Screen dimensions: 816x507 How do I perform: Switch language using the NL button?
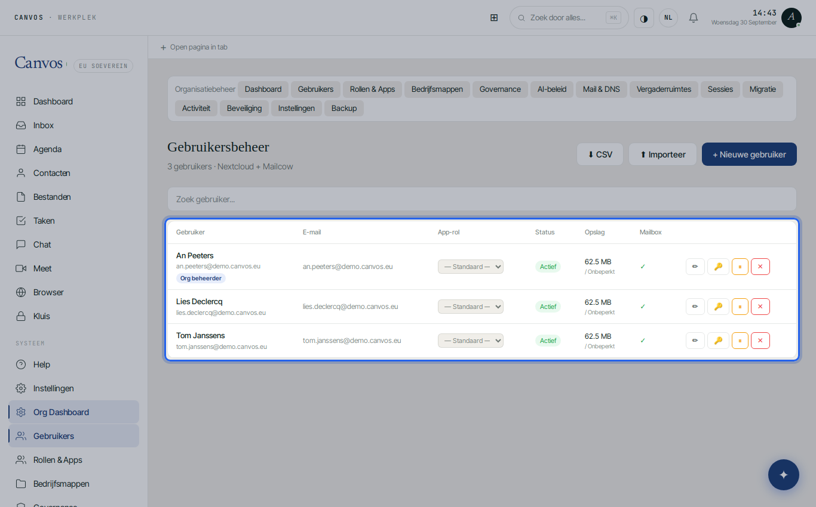click(x=668, y=18)
